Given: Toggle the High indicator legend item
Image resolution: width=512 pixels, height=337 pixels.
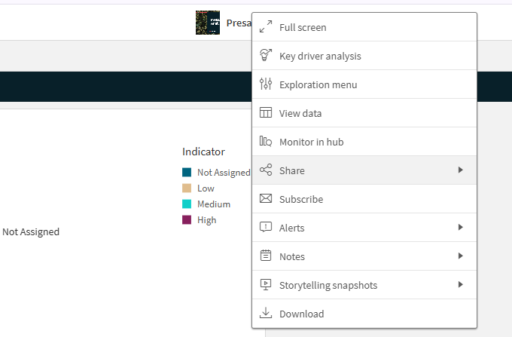Looking at the screenshot, I should (x=206, y=220).
